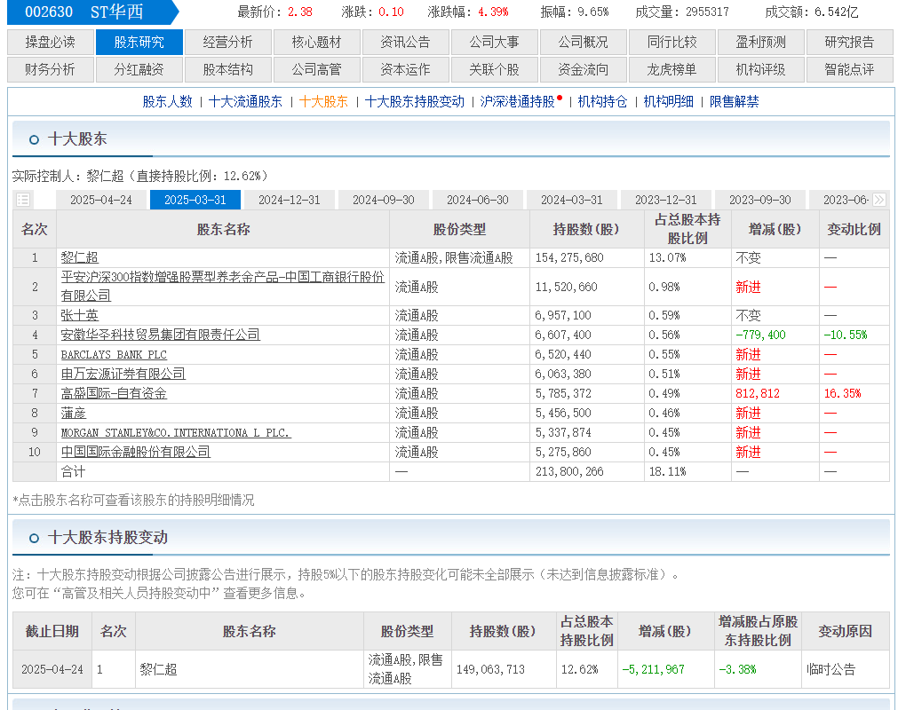Viewport: 898px width, 710px height.
Task: Click the 2025-04-24 cutoff date cell
Action: (52, 669)
